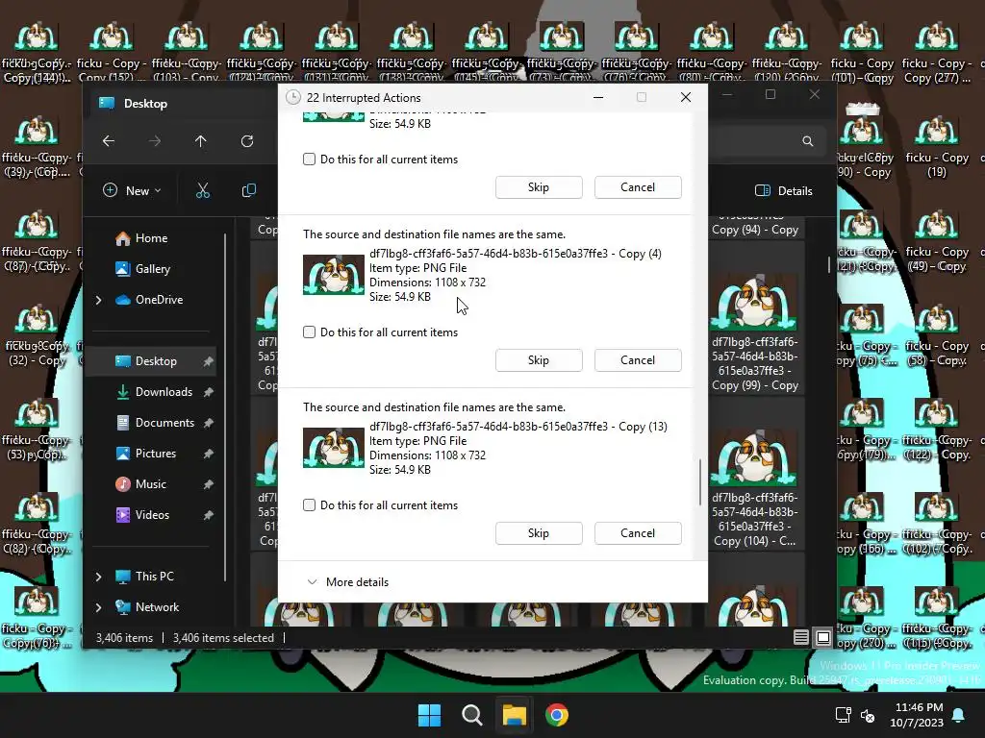Image resolution: width=985 pixels, height=738 pixels.
Task: Click the '3,406 items selected' status text
Action: 223,638
